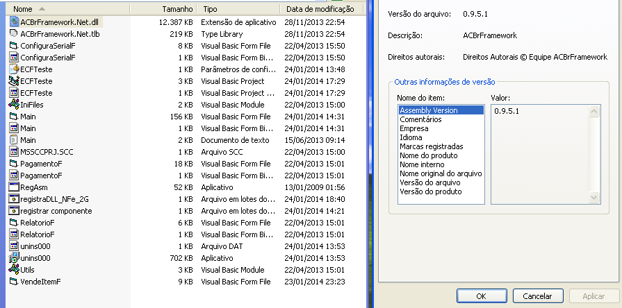Select Nome original do arquivo item

coord(441,173)
